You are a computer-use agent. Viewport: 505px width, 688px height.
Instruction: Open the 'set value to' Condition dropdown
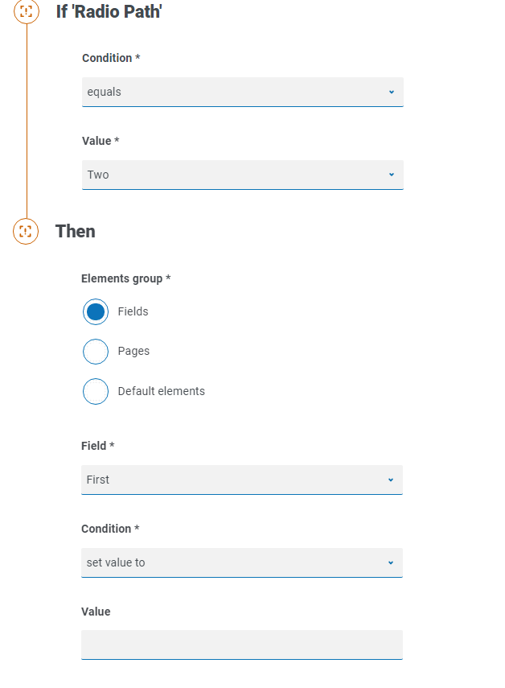click(233, 562)
